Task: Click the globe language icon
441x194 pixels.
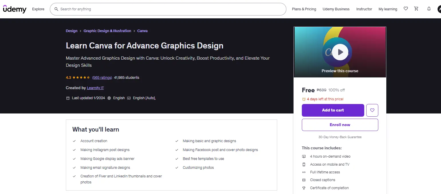Action: (x=109, y=98)
